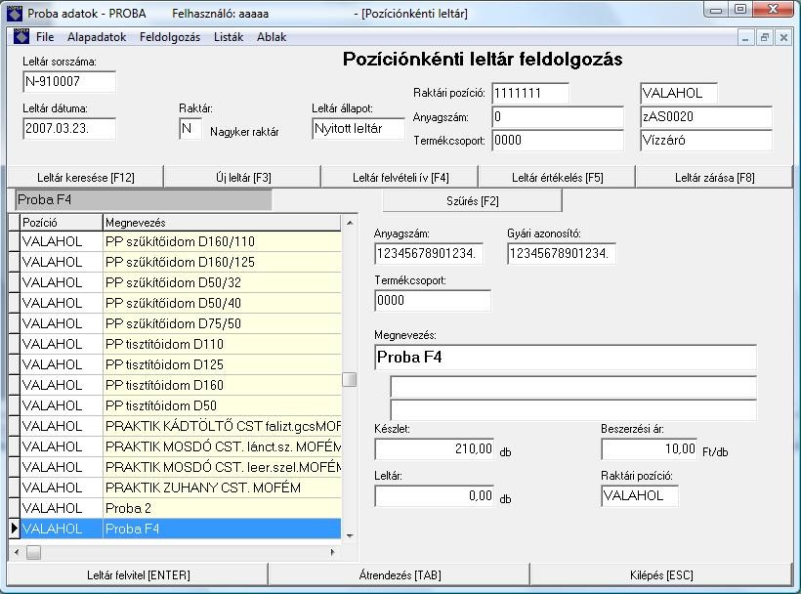Open the File menu
Viewport: 801px width, 594px height.
pos(45,37)
